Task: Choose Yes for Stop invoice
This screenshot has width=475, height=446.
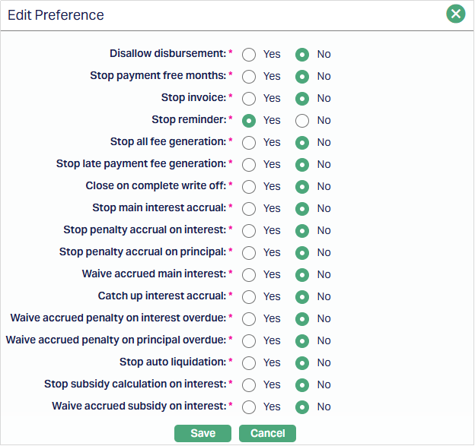Action: (x=249, y=98)
